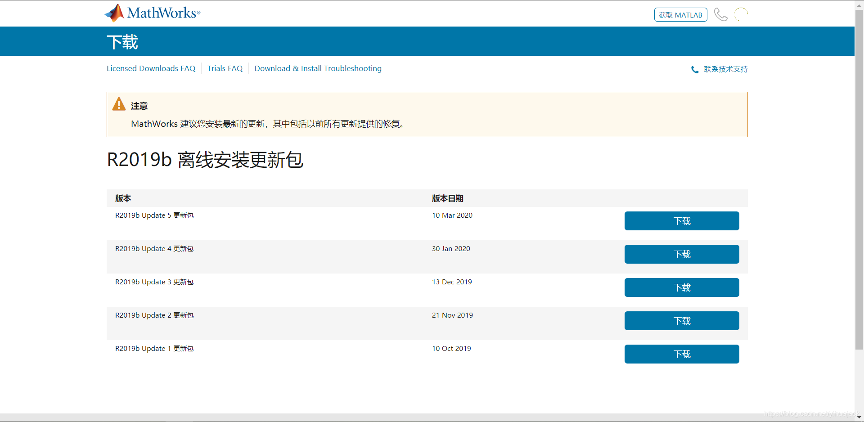Click the 下载 title in the blue banner
The height and width of the screenshot is (422, 864).
122,42
